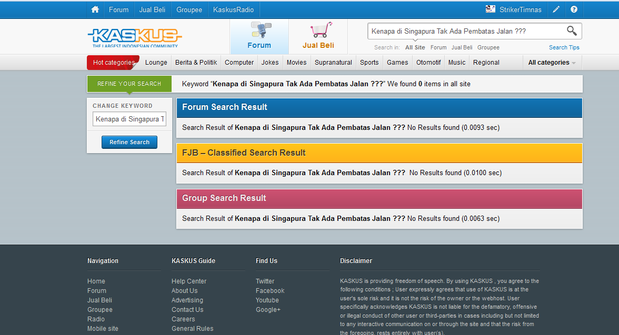Submit search with magnifier icon
This screenshot has height=335, width=619.
tap(572, 31)
